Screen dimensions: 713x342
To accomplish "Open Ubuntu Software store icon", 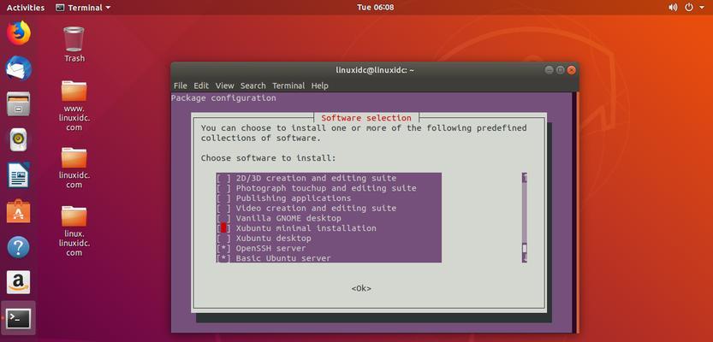I will coord(18,211).
